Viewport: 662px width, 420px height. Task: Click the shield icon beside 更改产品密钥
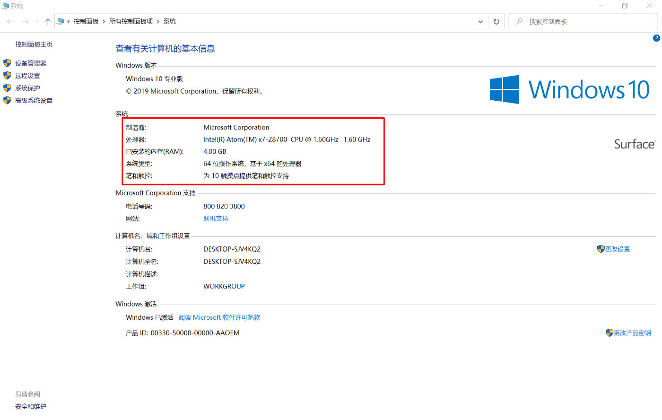(610, 332)
